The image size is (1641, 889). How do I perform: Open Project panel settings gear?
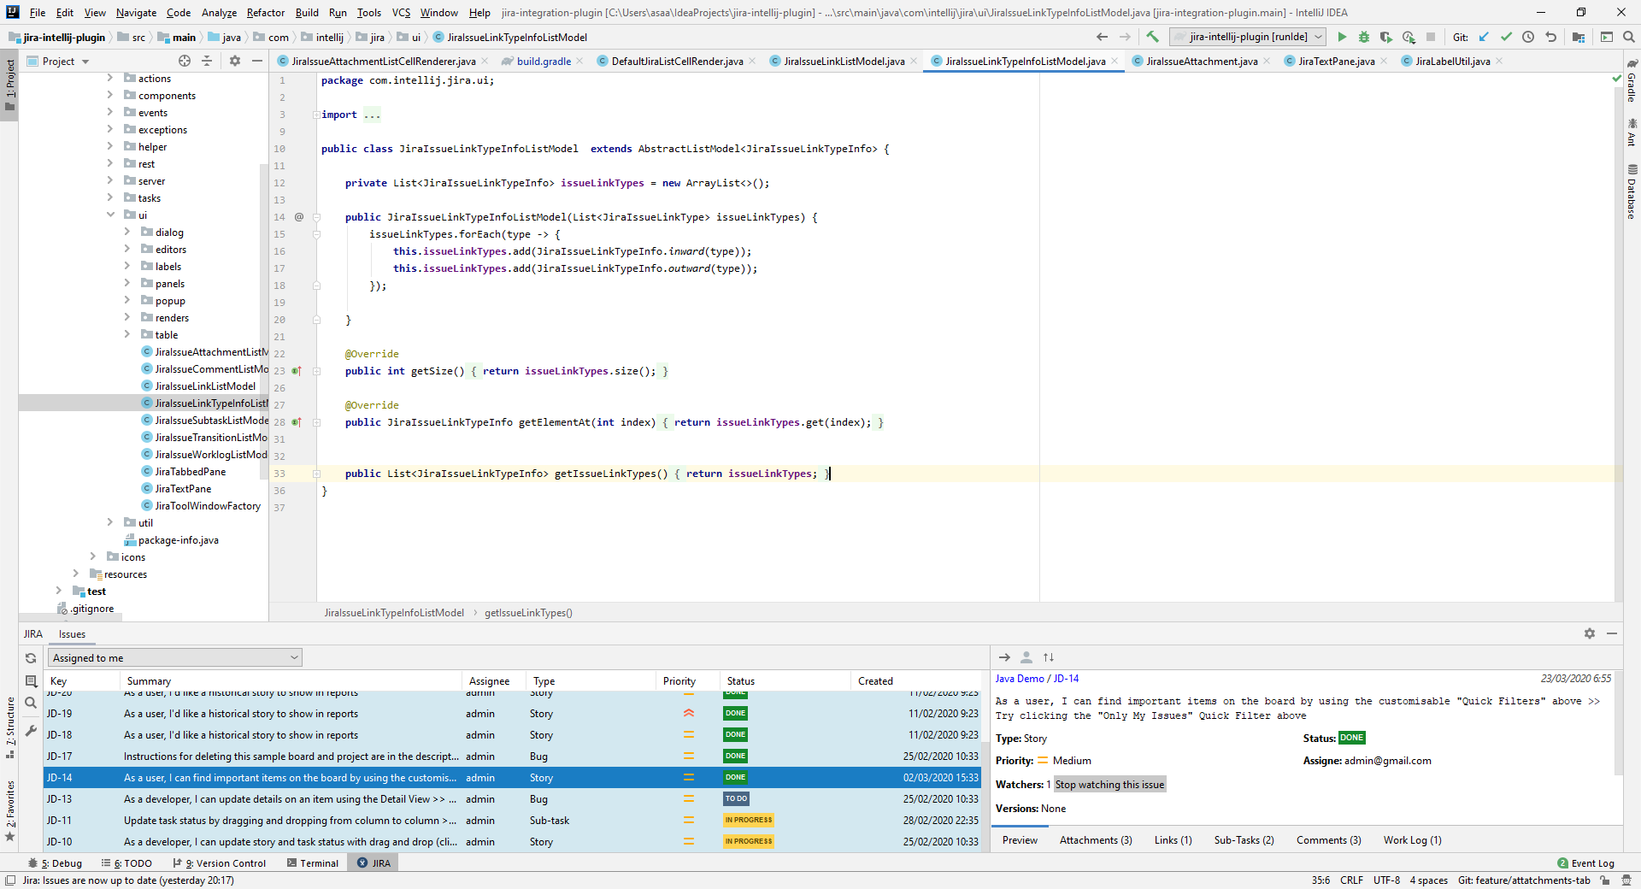point(235,61)
